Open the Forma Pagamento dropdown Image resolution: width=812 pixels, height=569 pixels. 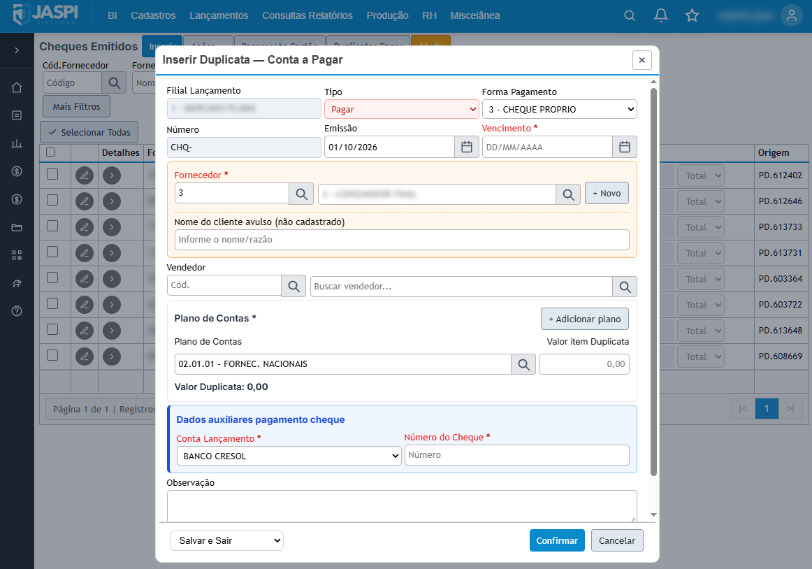coord(559,109)
